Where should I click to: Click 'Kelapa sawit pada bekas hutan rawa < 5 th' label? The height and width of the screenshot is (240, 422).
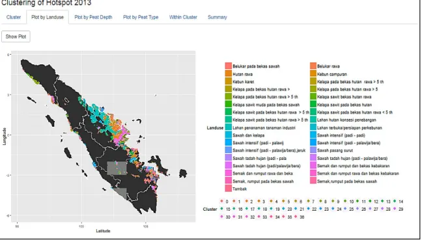355,113
